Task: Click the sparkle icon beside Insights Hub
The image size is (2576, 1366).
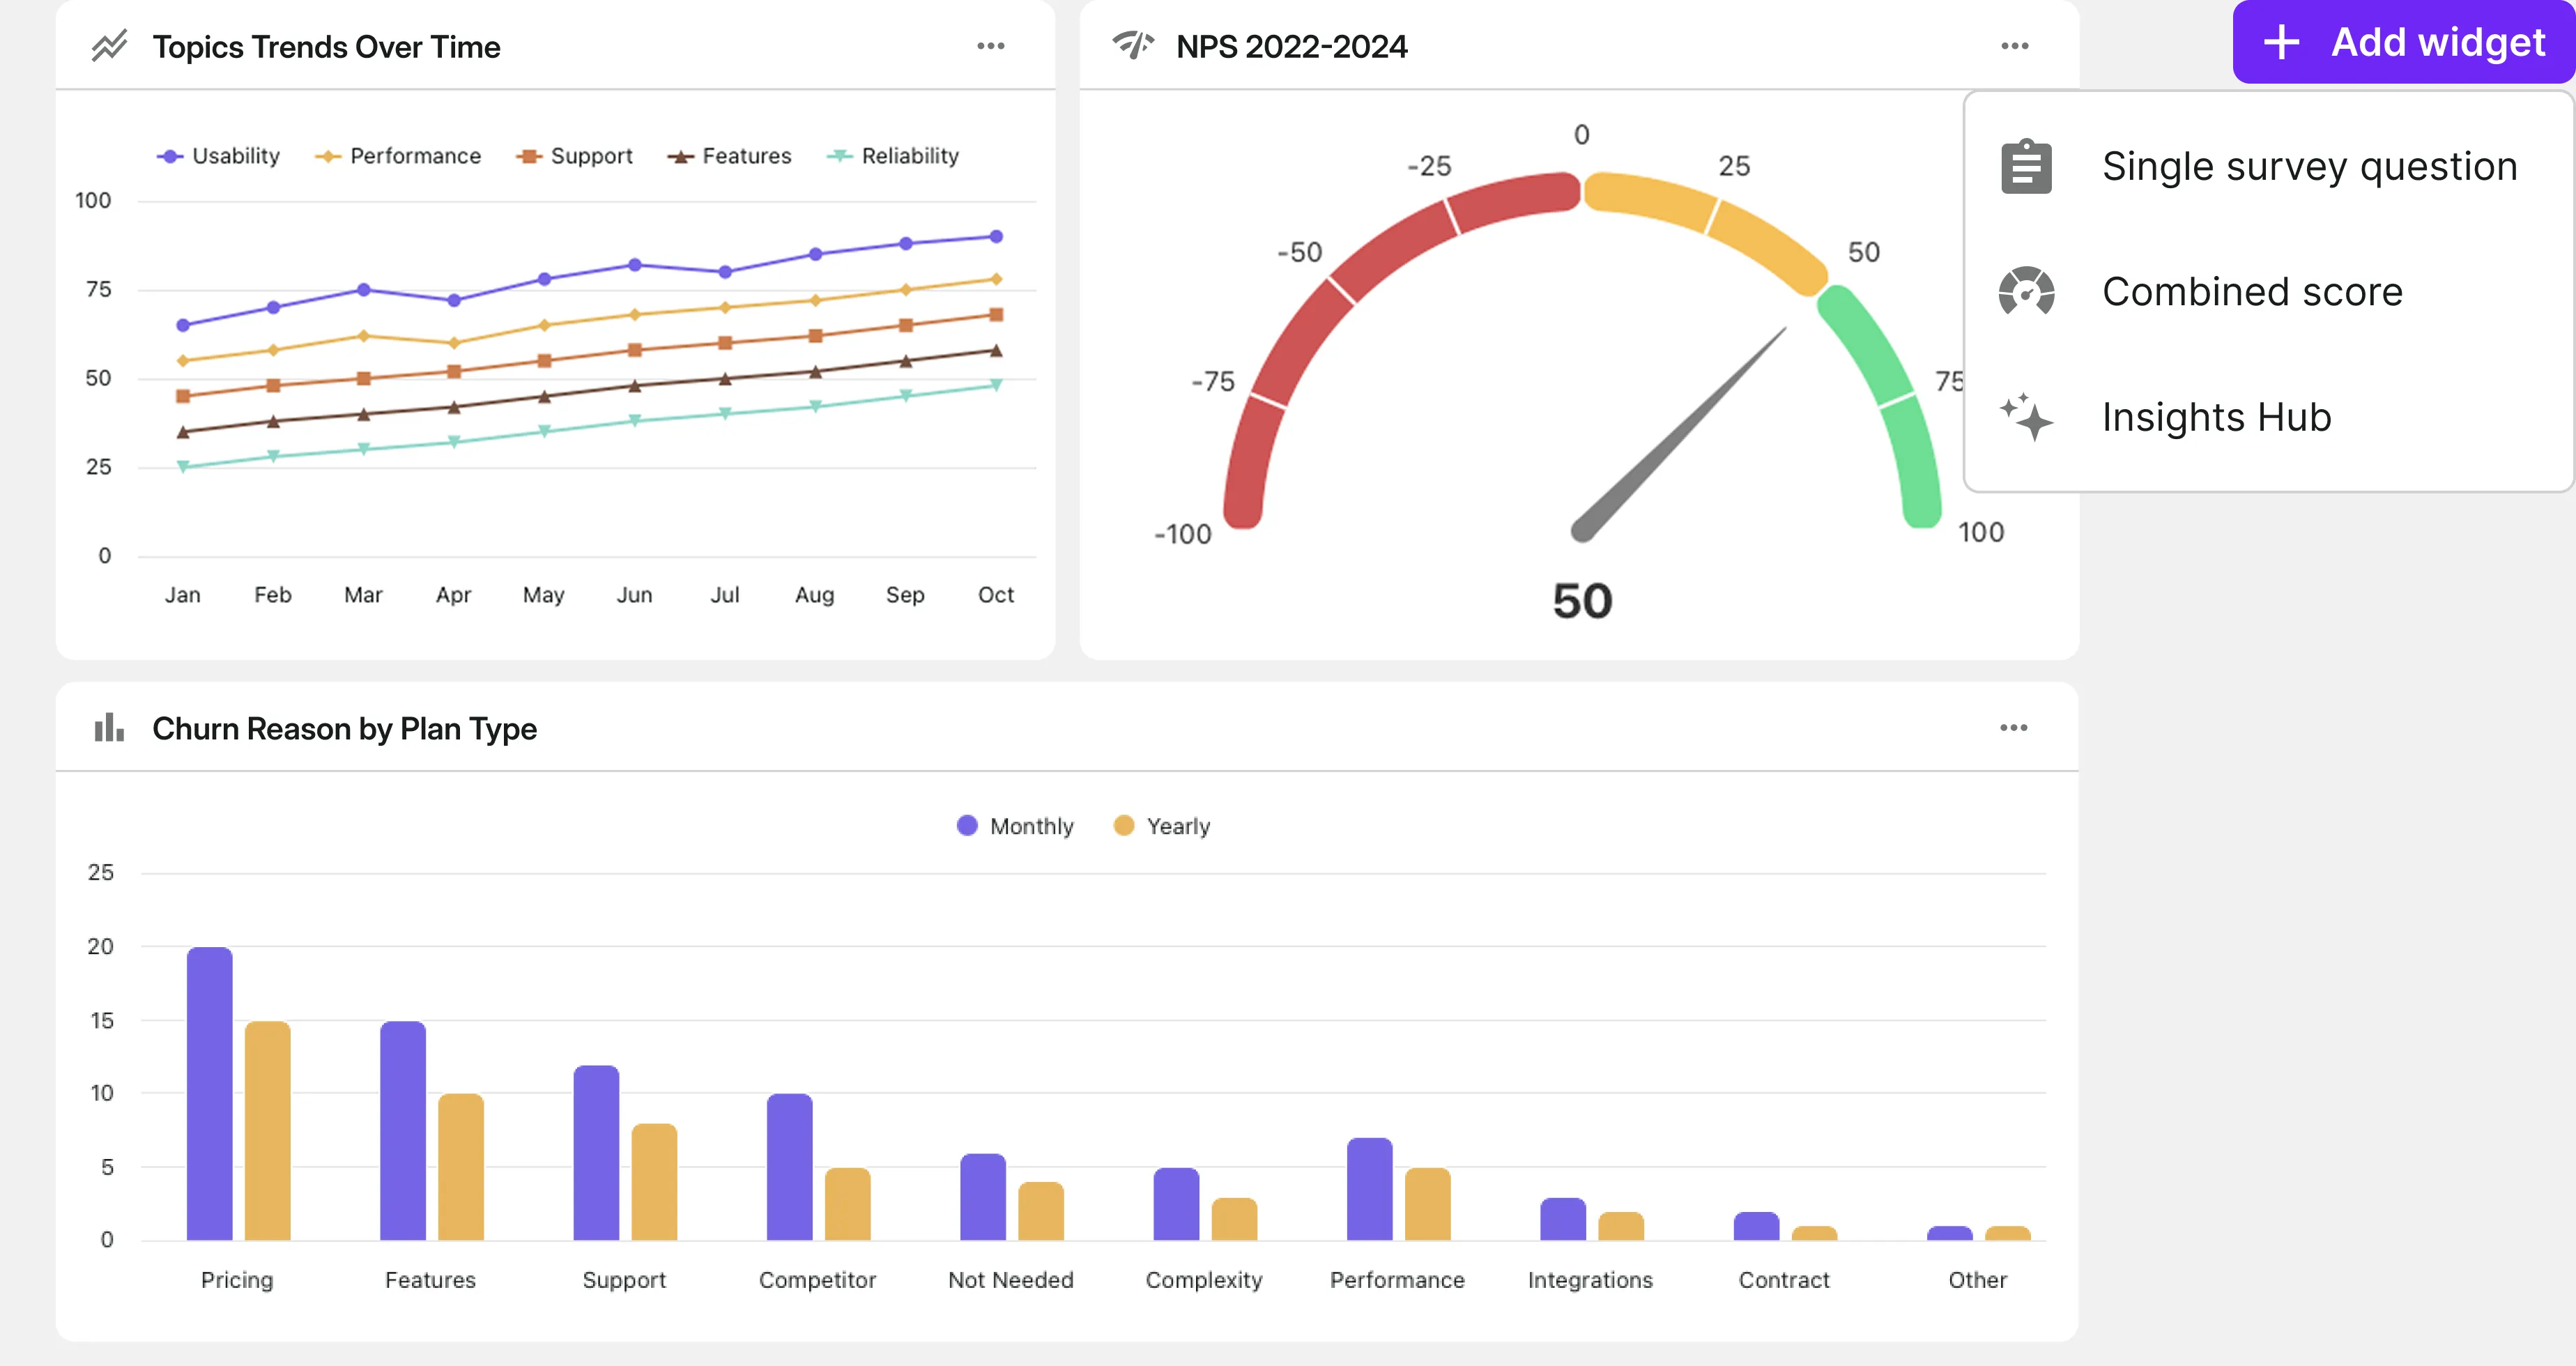Action: point(2026,417)
